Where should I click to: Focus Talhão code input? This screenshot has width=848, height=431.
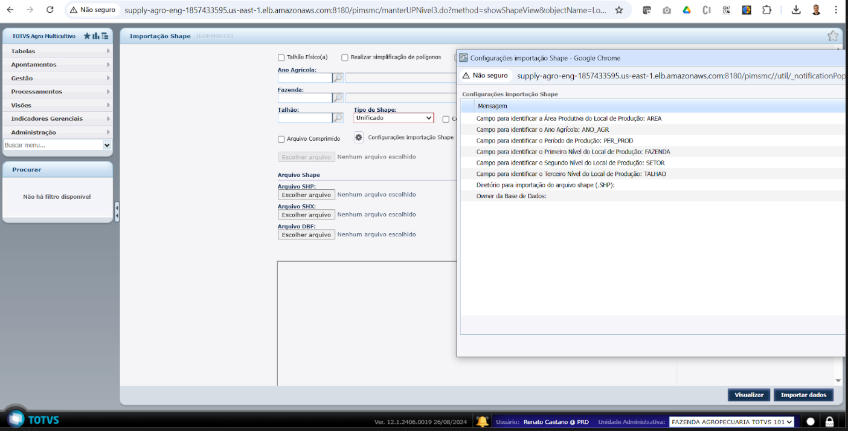point(305,118)
